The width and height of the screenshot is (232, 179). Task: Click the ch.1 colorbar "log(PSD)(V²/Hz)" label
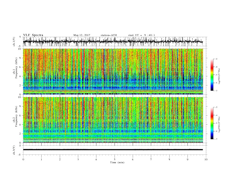220,76
